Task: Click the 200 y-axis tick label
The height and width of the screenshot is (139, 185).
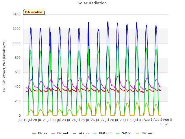Action: click(18, 101)
